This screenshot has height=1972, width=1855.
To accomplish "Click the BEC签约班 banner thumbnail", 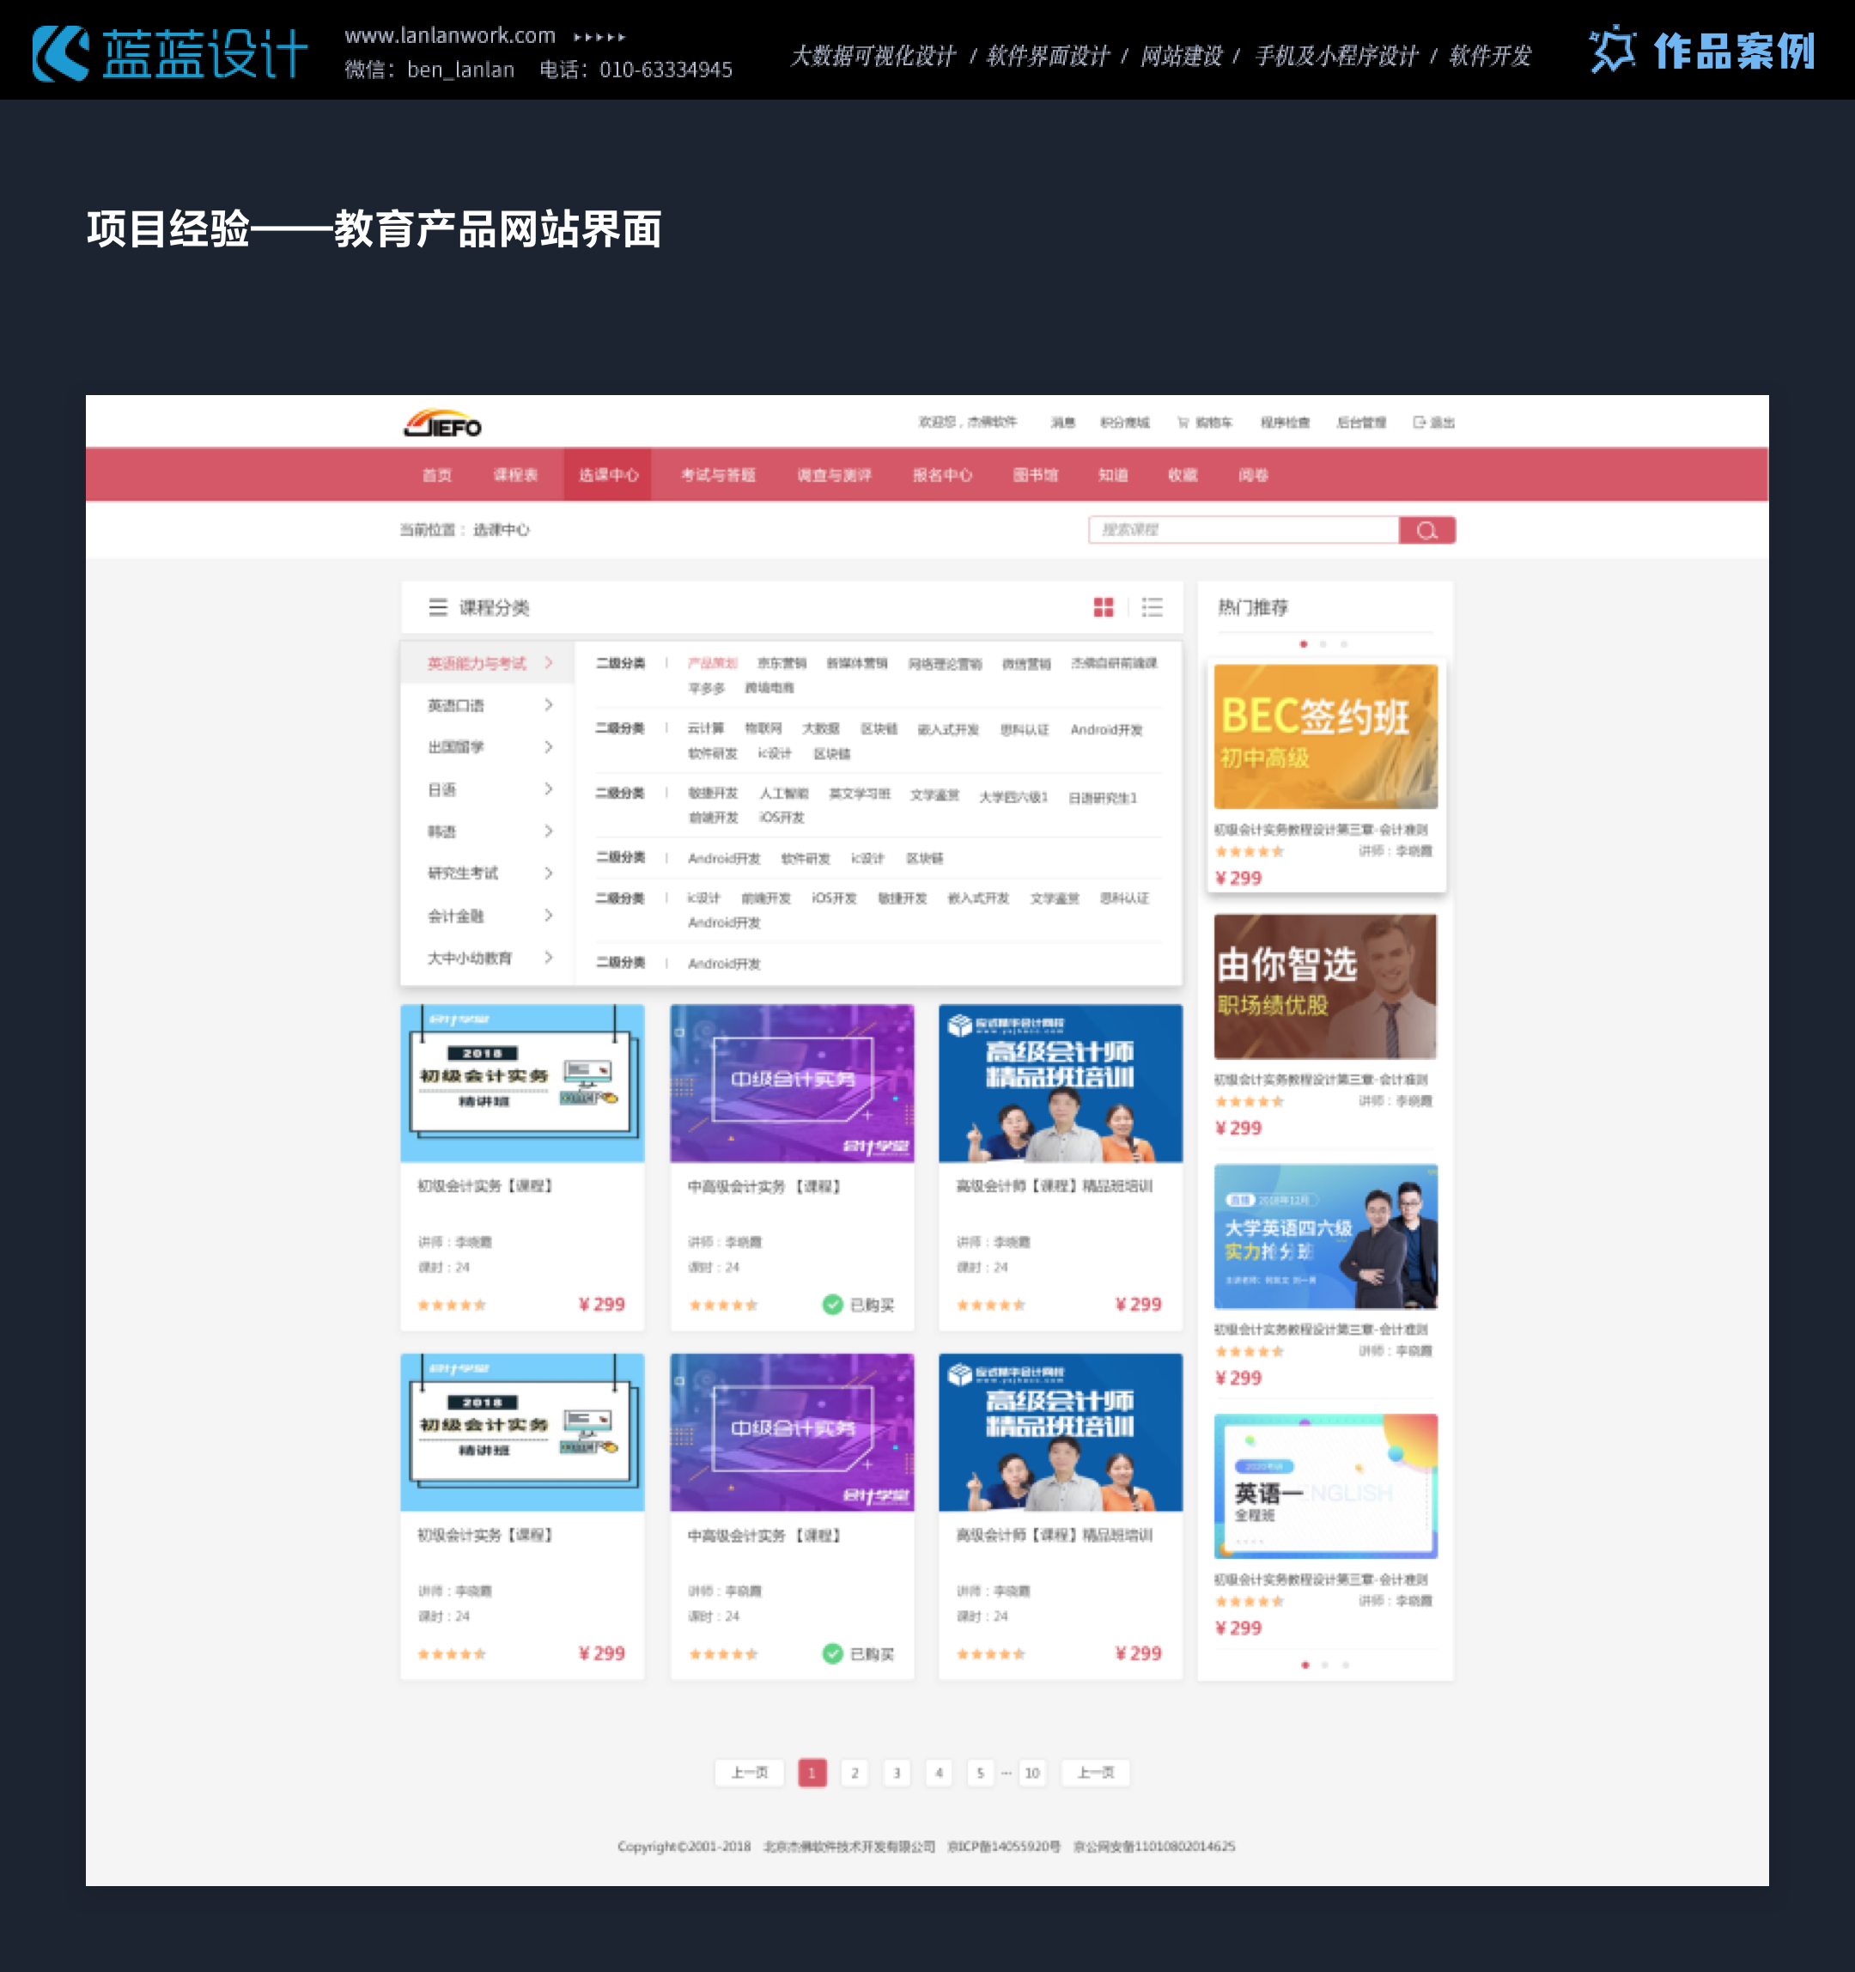I will click(x=1325, y=736).
